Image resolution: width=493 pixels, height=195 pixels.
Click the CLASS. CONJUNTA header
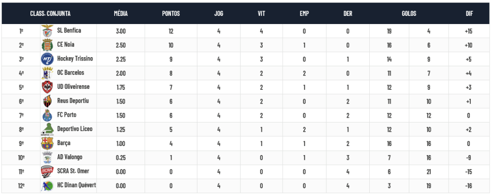pyautogui.click(x=50, y=13)
